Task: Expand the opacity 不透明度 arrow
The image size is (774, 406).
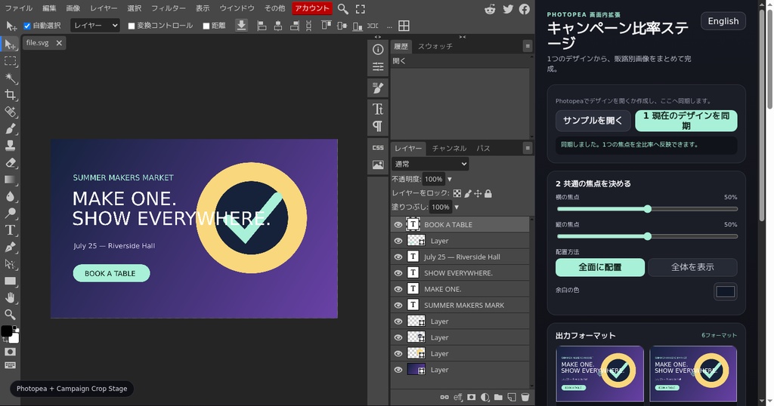Action: coord(450,180)
